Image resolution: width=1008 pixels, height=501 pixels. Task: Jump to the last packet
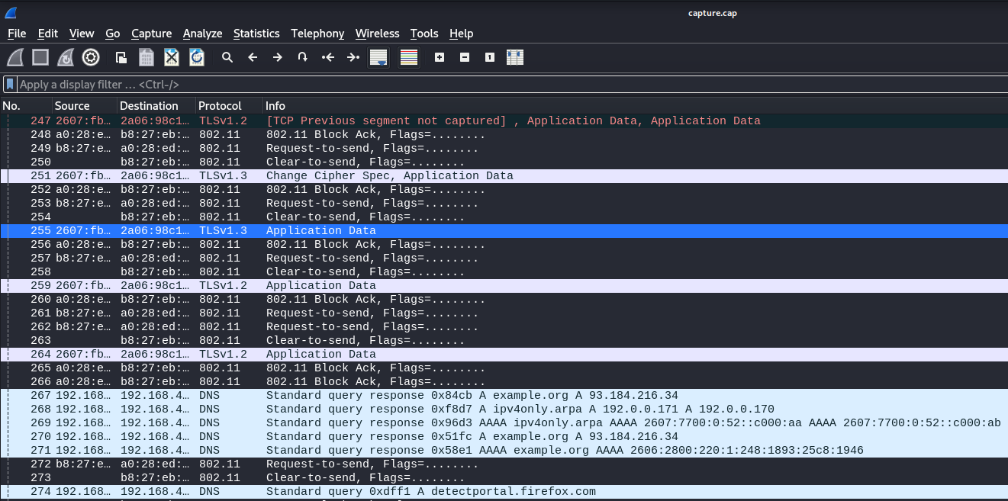(353, 57)
